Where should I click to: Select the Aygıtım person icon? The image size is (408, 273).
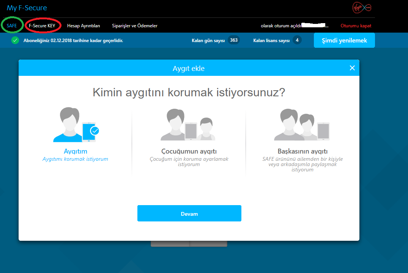tap(76, 124)
